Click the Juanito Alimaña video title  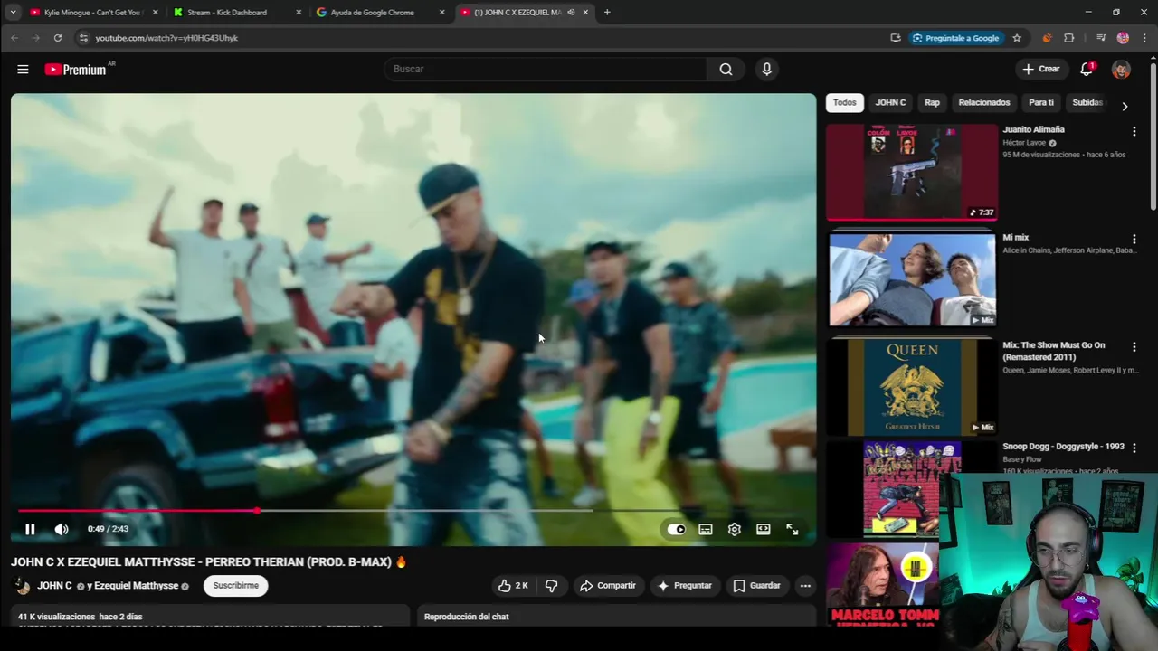coord(1033,129)
